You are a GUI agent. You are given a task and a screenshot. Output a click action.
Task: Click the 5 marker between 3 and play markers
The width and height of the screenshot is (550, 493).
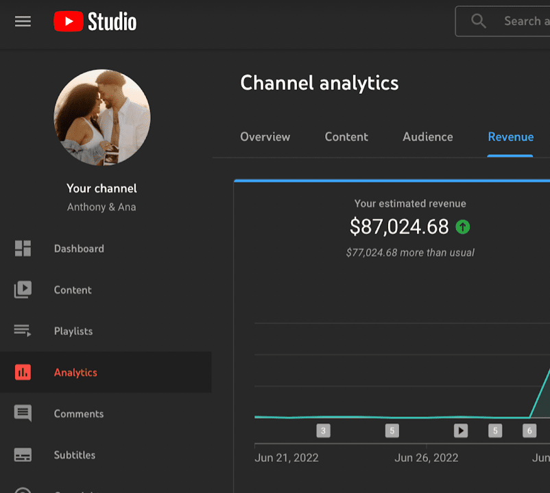392,431
